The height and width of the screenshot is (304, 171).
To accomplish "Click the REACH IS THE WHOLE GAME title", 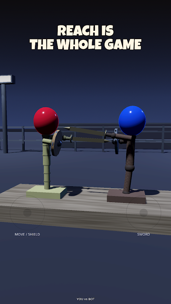I will tap(85, 37).
